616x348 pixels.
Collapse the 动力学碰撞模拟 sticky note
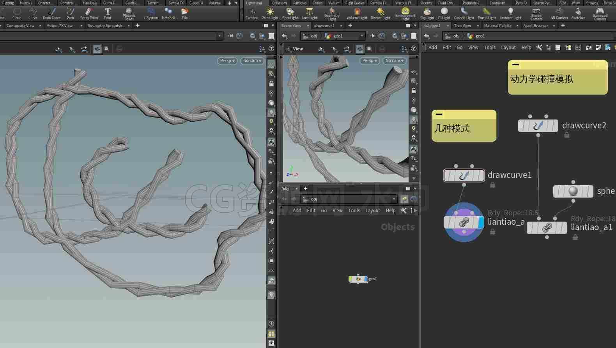pos(515,64)
